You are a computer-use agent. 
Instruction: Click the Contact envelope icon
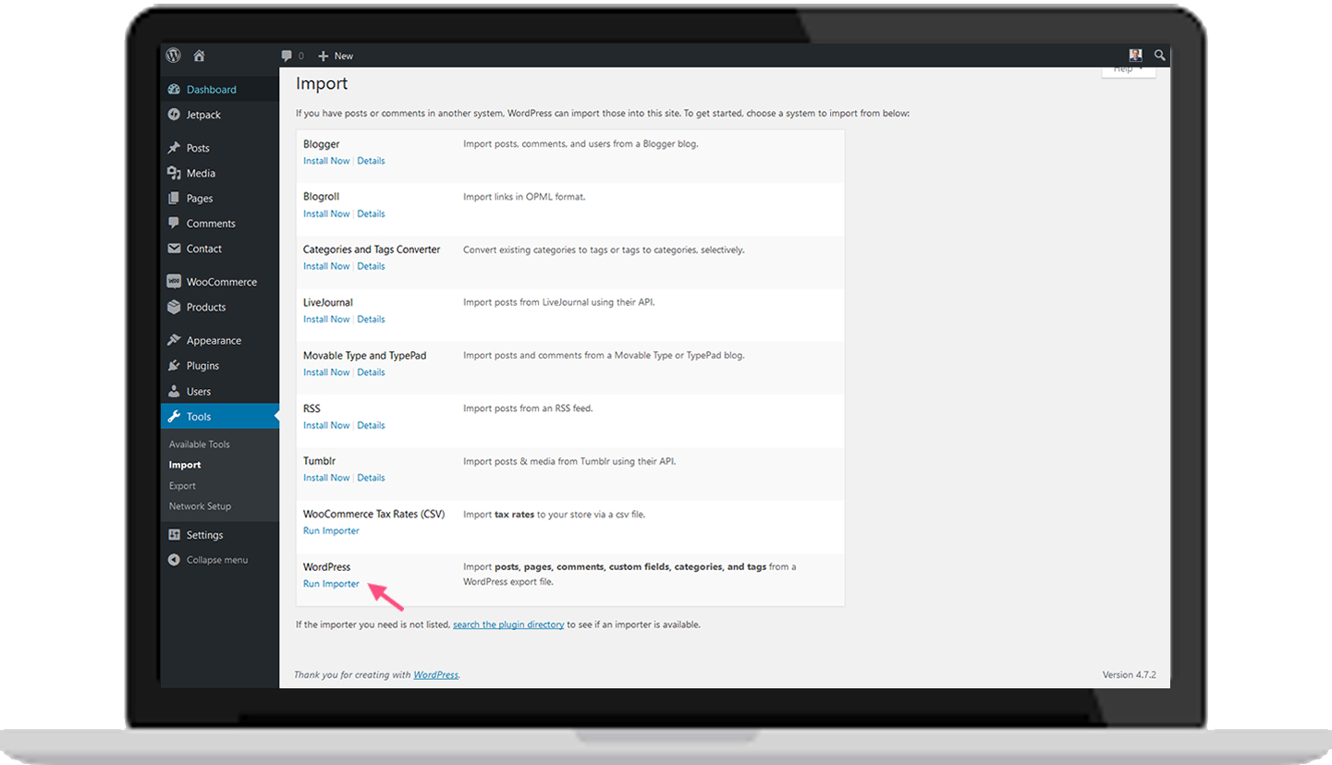(x=174, y=249)
